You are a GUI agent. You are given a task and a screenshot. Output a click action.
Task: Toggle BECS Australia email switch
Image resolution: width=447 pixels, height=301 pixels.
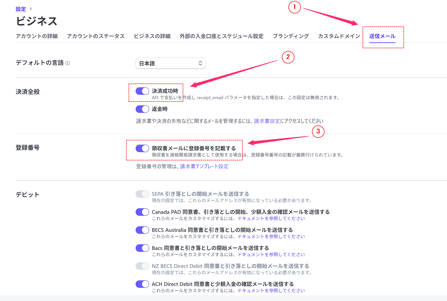click(142, 230)
